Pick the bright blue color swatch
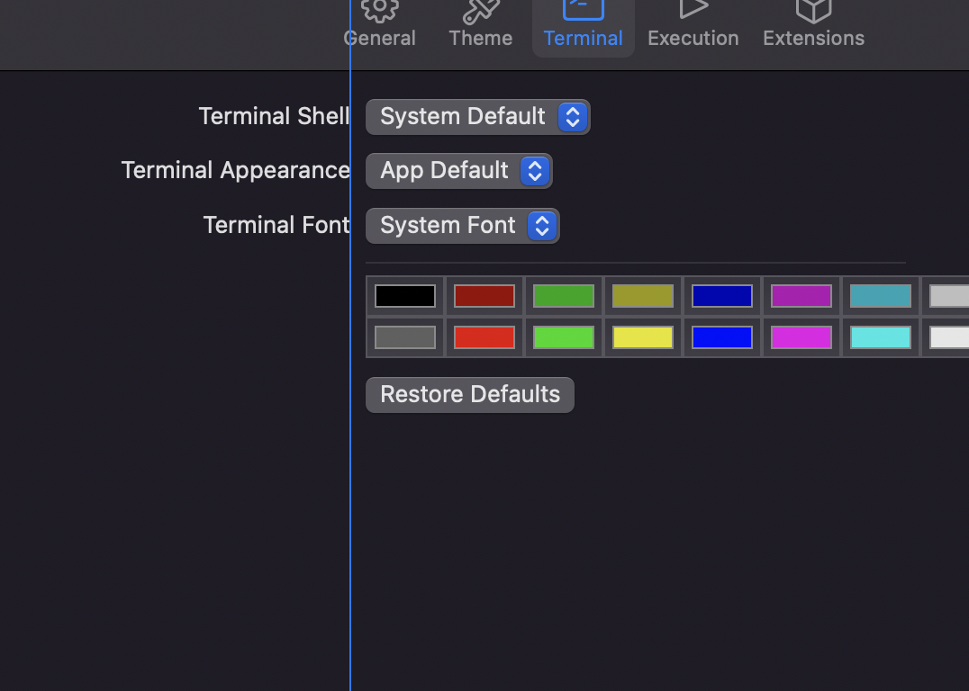This screenshot has height=691, width=969. pyautogui.click(x=722, y=337)
